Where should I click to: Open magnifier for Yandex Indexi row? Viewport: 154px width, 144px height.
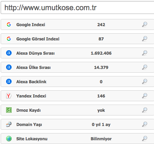[x=144, y=96]
